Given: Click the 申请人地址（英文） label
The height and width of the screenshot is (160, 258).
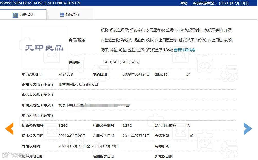Looking at the screenshot, I should point(38,115).
